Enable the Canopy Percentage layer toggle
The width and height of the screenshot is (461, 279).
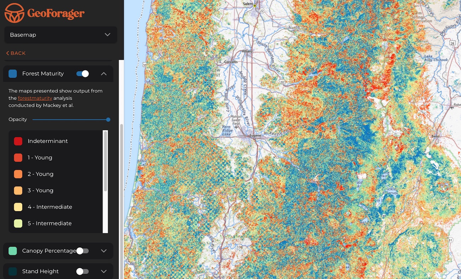[x=83, y=251]
